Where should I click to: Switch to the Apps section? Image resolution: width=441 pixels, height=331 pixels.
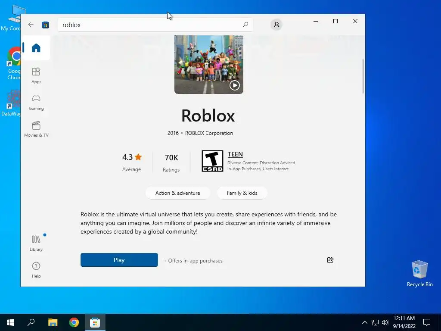(x=36, y=75)
